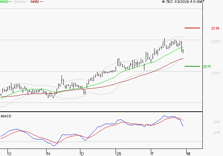Click the MA20 legend label
This screenshot has height=156, width=223.
(4, 2)
